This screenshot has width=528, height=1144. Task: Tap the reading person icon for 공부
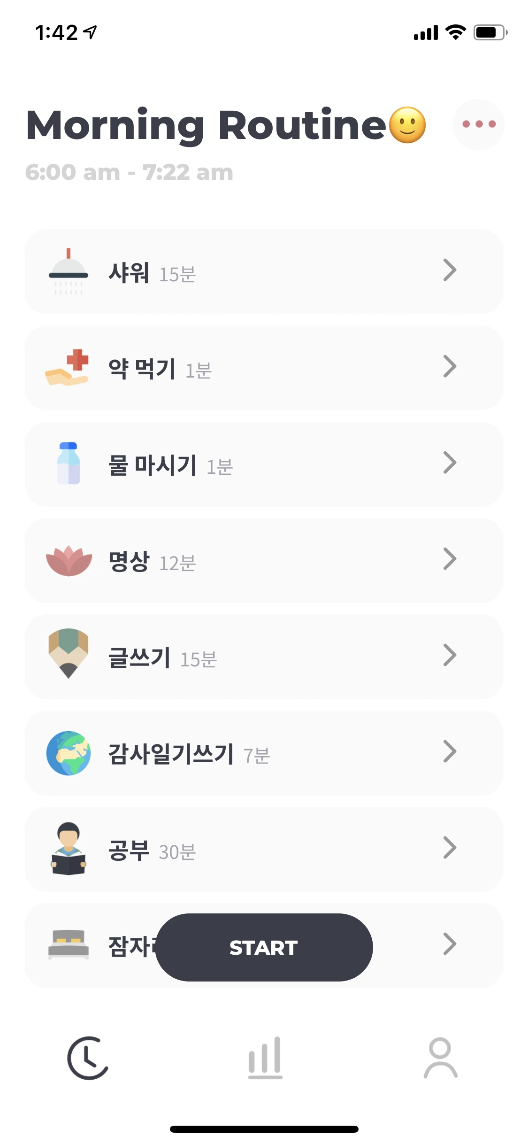point(69,849)
